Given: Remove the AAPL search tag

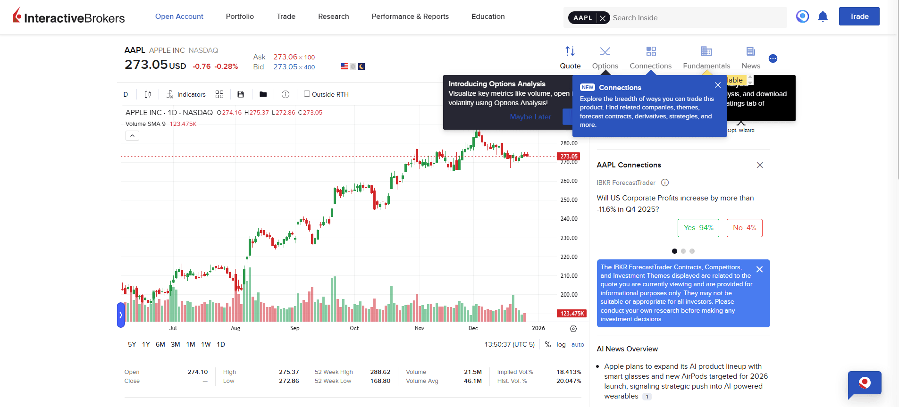Looking at the screenshot, I should pyautogui.click(x=603, y=18).
